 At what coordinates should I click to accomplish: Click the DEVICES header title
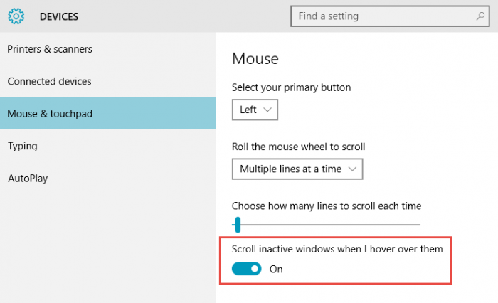pos(59,16)
